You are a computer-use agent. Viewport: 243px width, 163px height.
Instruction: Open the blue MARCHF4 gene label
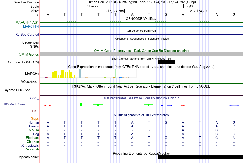pyautogui.click(x=31, y=26)
